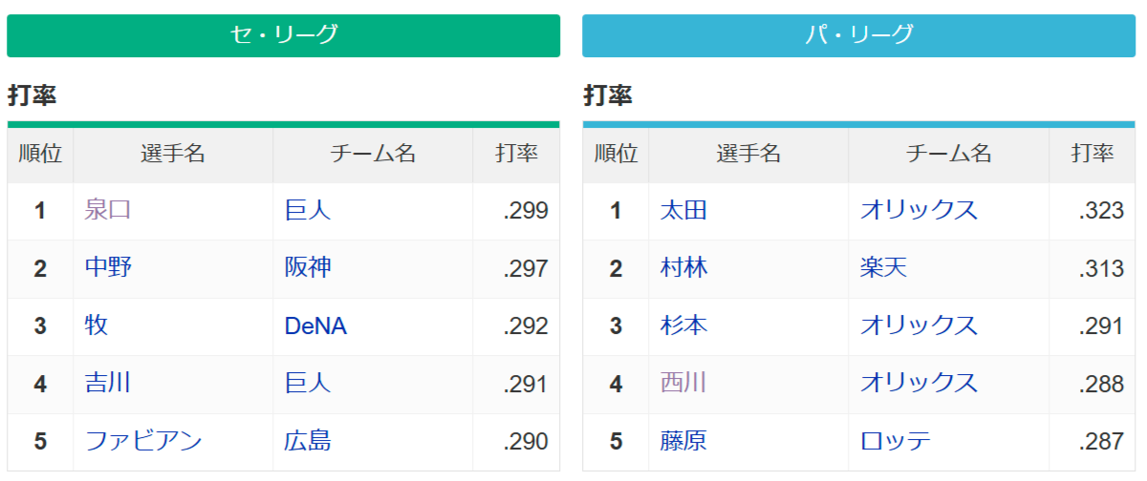Open player link 村林
This screenshot has height=481, width=1147.
683,268
